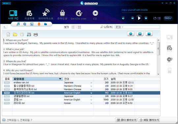Switch to the 나의 PC tab
Image resolution: width=178 pixels, height=124 pixels.
(x=13, y=15)
